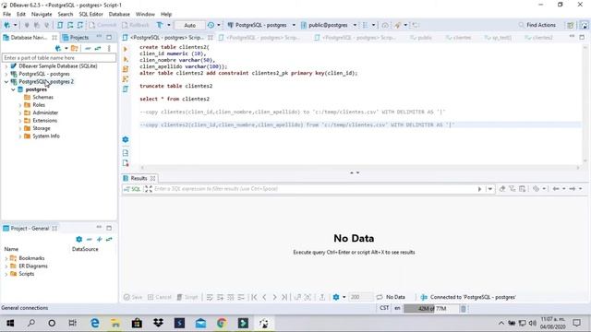The width and height of the screenshot is (591, 332).
Task: Open the Database menu
Action: (119, 14)
